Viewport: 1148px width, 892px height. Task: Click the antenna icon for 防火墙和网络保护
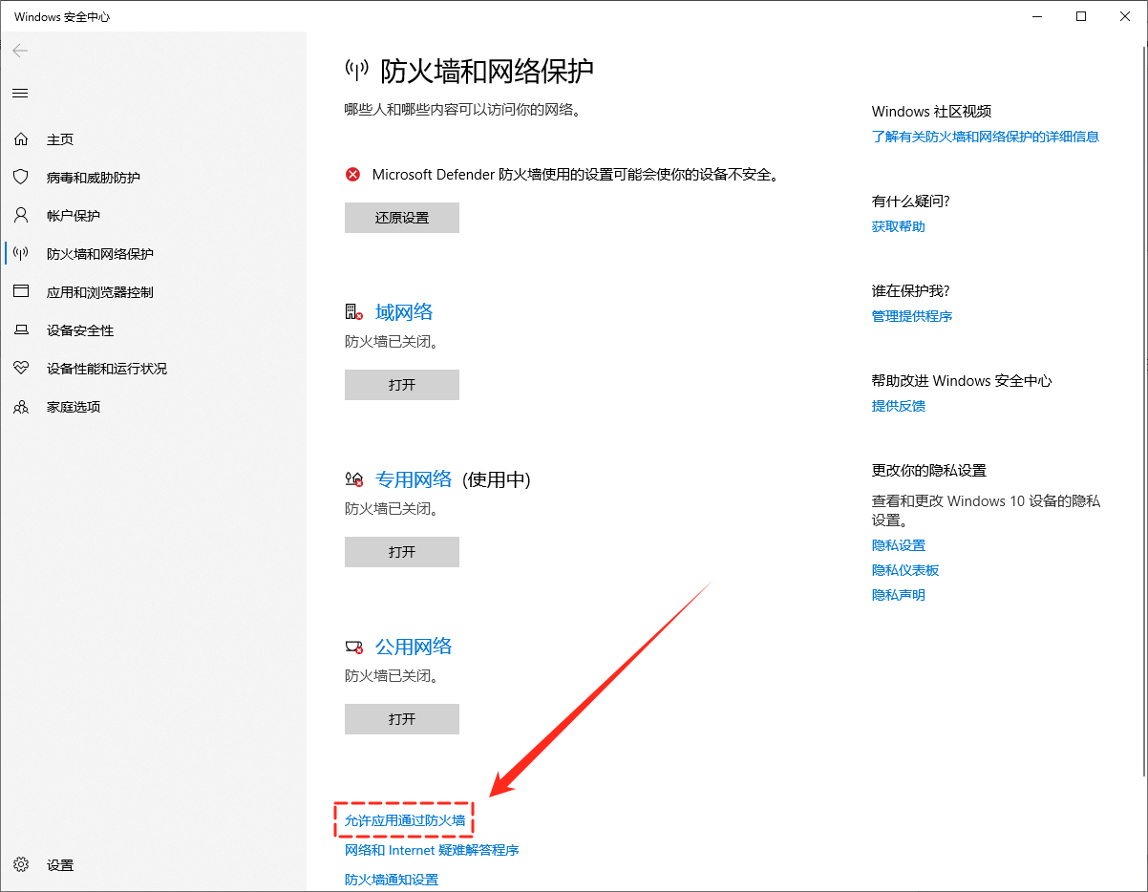click(21, 254)
